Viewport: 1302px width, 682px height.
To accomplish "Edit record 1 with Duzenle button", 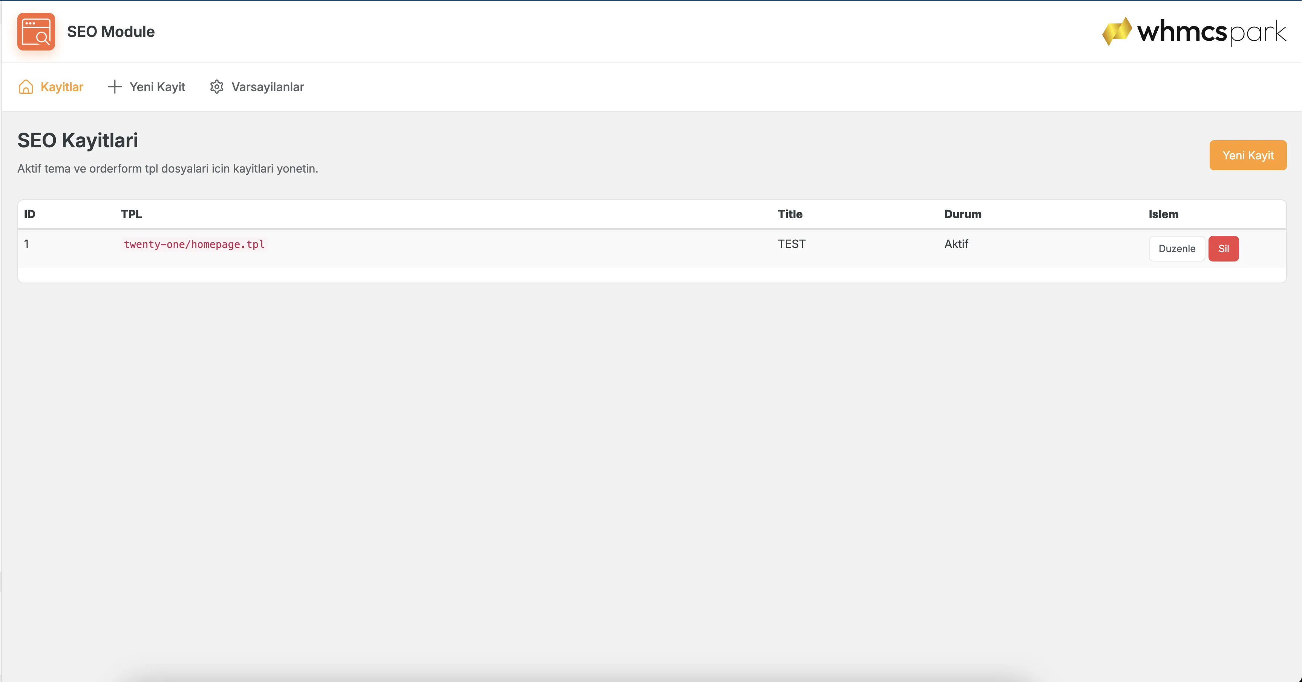I will point(1176,249).
